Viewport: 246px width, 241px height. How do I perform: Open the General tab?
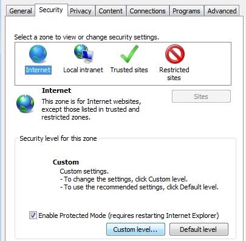pyautogui.click(x=21, y=11)
